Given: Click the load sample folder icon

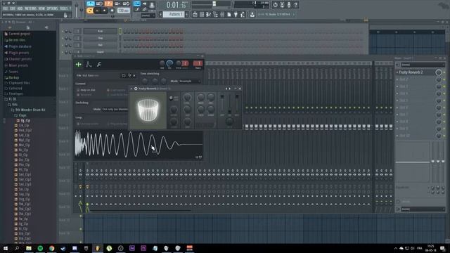Looking at the screenshot, I should coord(124,75).
